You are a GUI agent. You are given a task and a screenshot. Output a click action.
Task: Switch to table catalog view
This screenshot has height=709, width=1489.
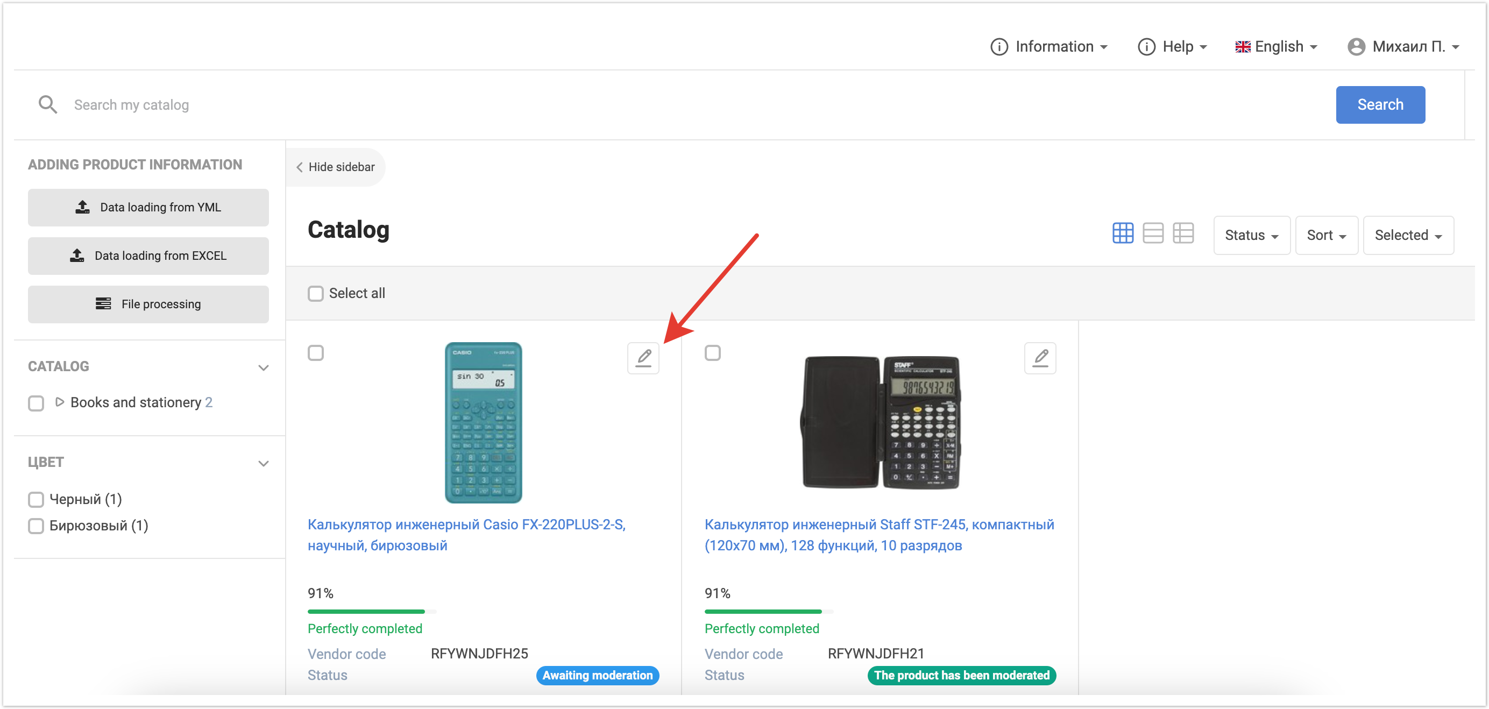pyautogui.click(x=1182, y=233)
